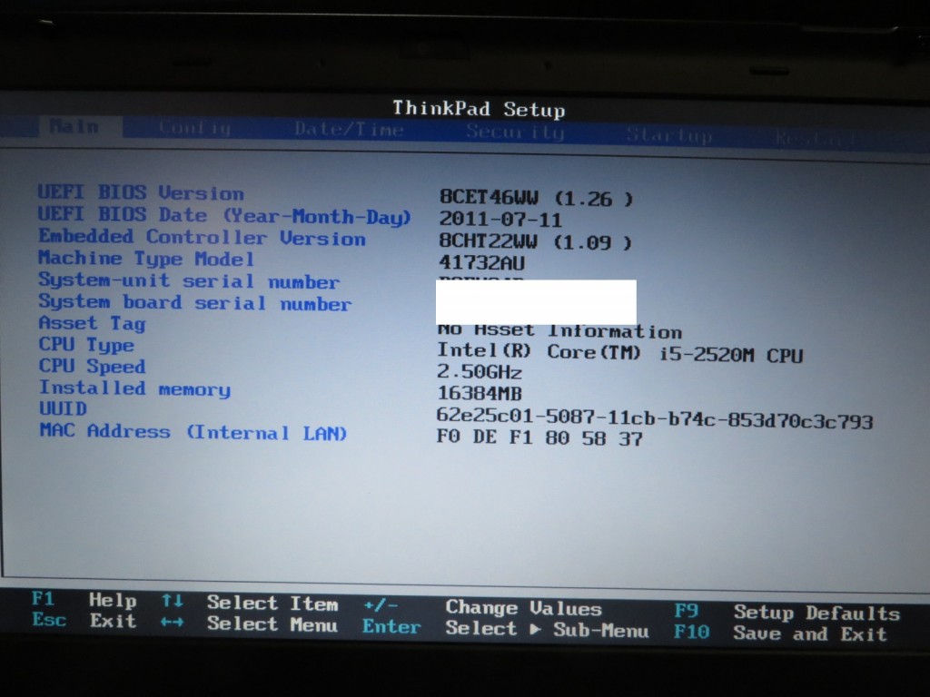
Task: Click the No Asset Information value
Action: click(x=559, y=330)
